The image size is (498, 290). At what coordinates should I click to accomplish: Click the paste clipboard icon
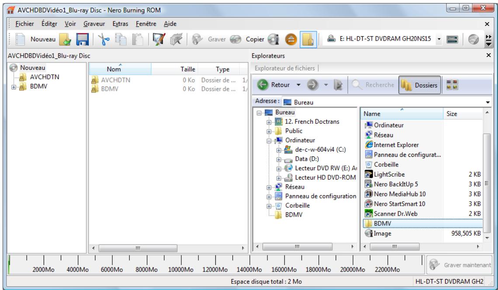pyautogui.click(x=138, y=39)
